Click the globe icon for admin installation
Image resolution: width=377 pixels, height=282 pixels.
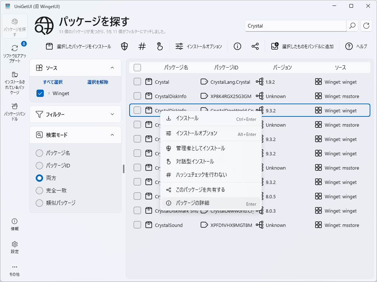(x=124, y=46)
